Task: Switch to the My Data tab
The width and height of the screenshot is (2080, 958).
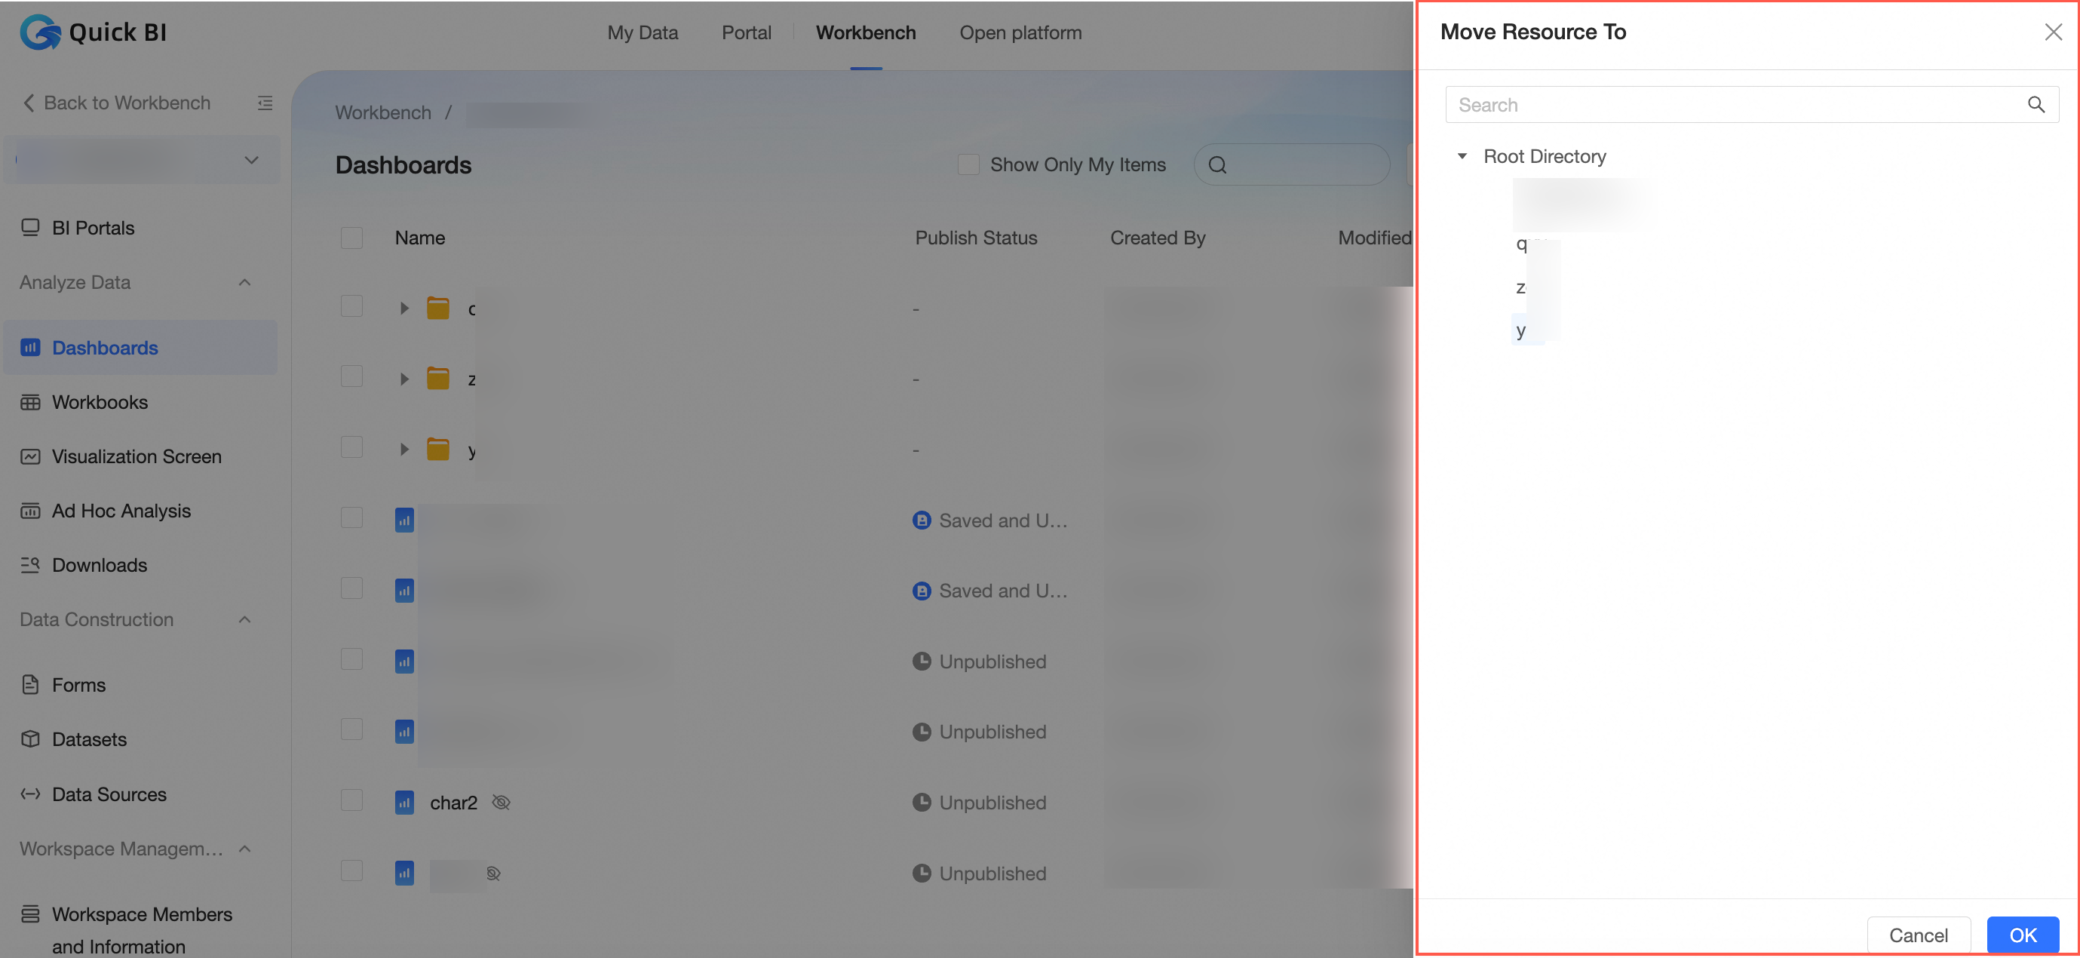Action: (x=642, y=32)
